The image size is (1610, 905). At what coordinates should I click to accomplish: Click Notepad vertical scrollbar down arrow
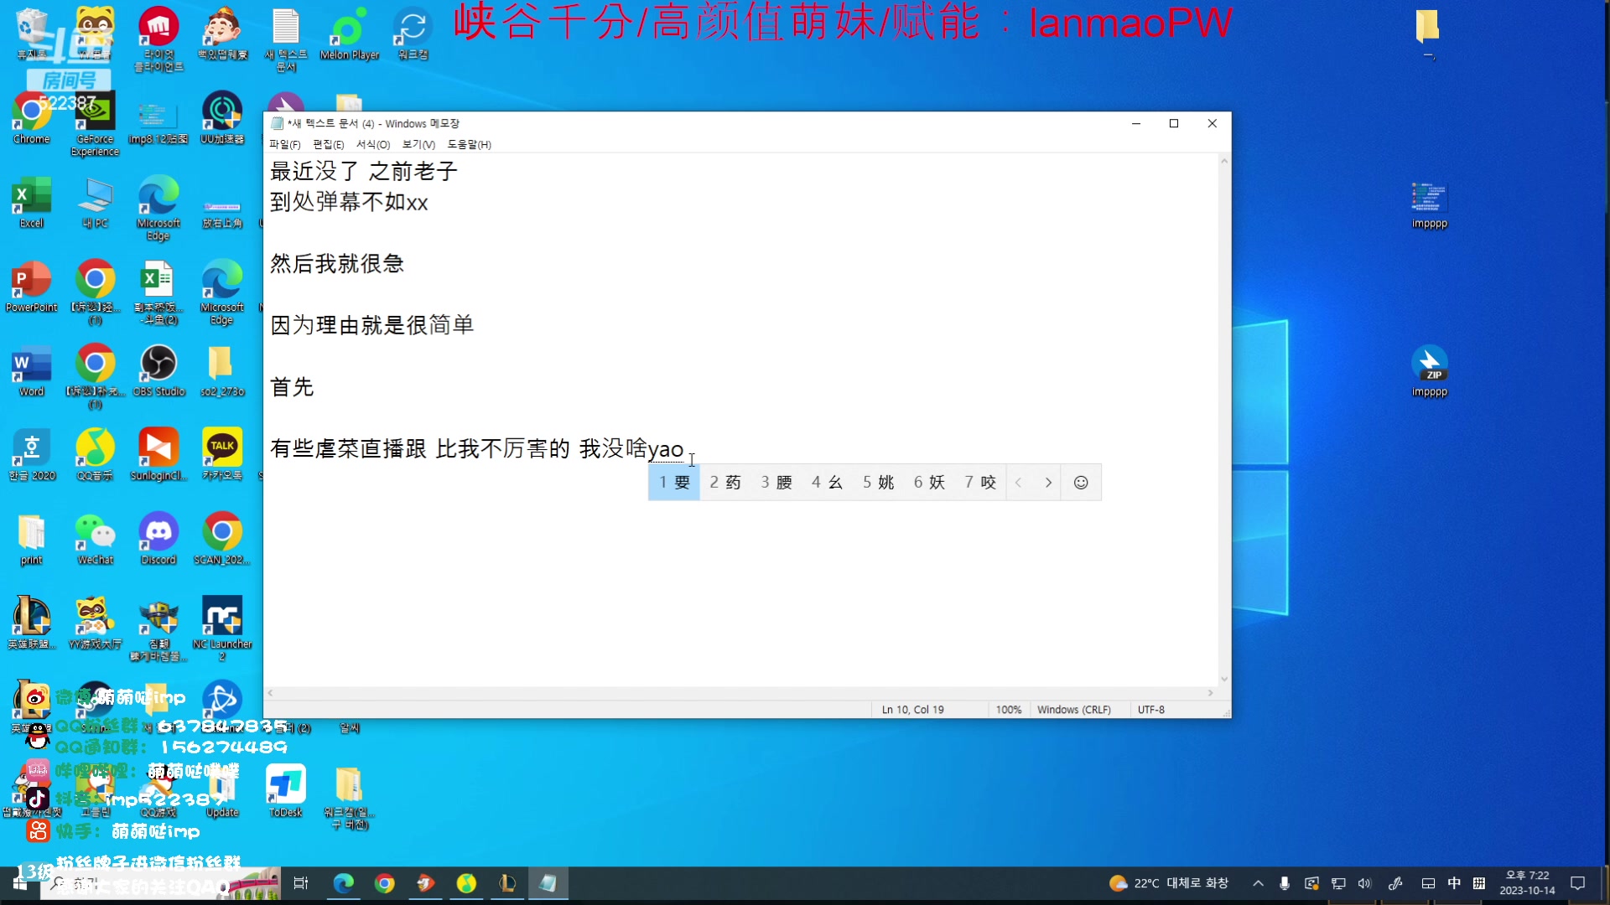(x=1224, y=680)
